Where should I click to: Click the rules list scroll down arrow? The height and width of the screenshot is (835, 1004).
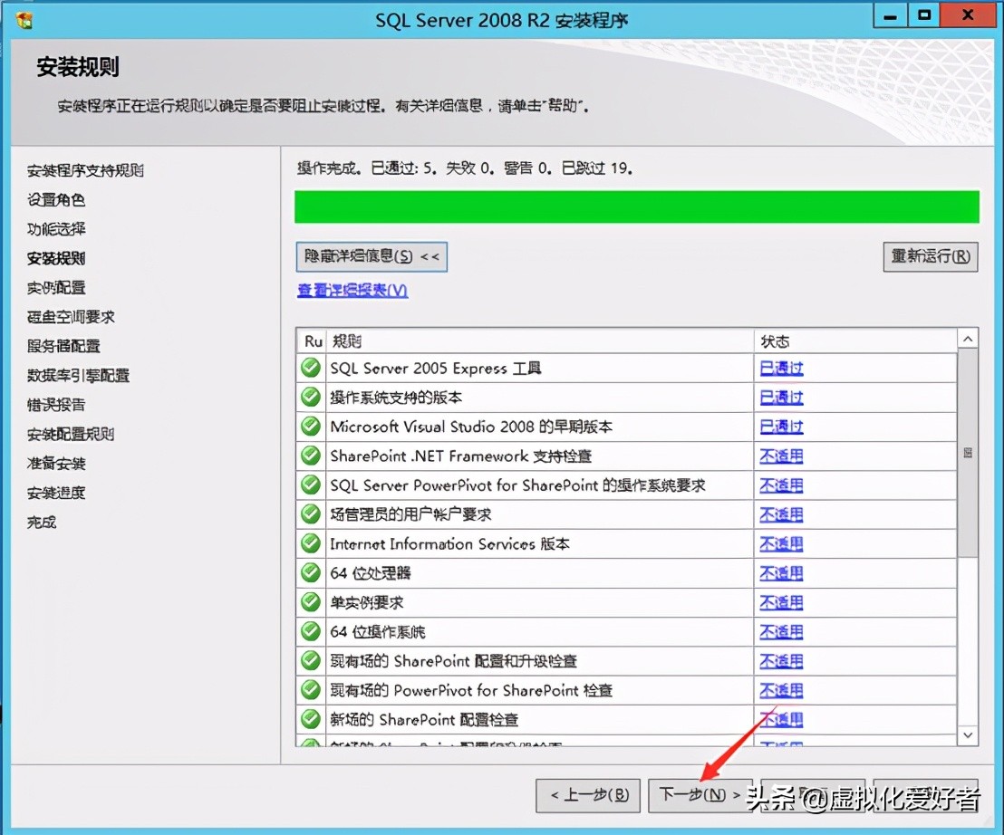click(968, 735)
